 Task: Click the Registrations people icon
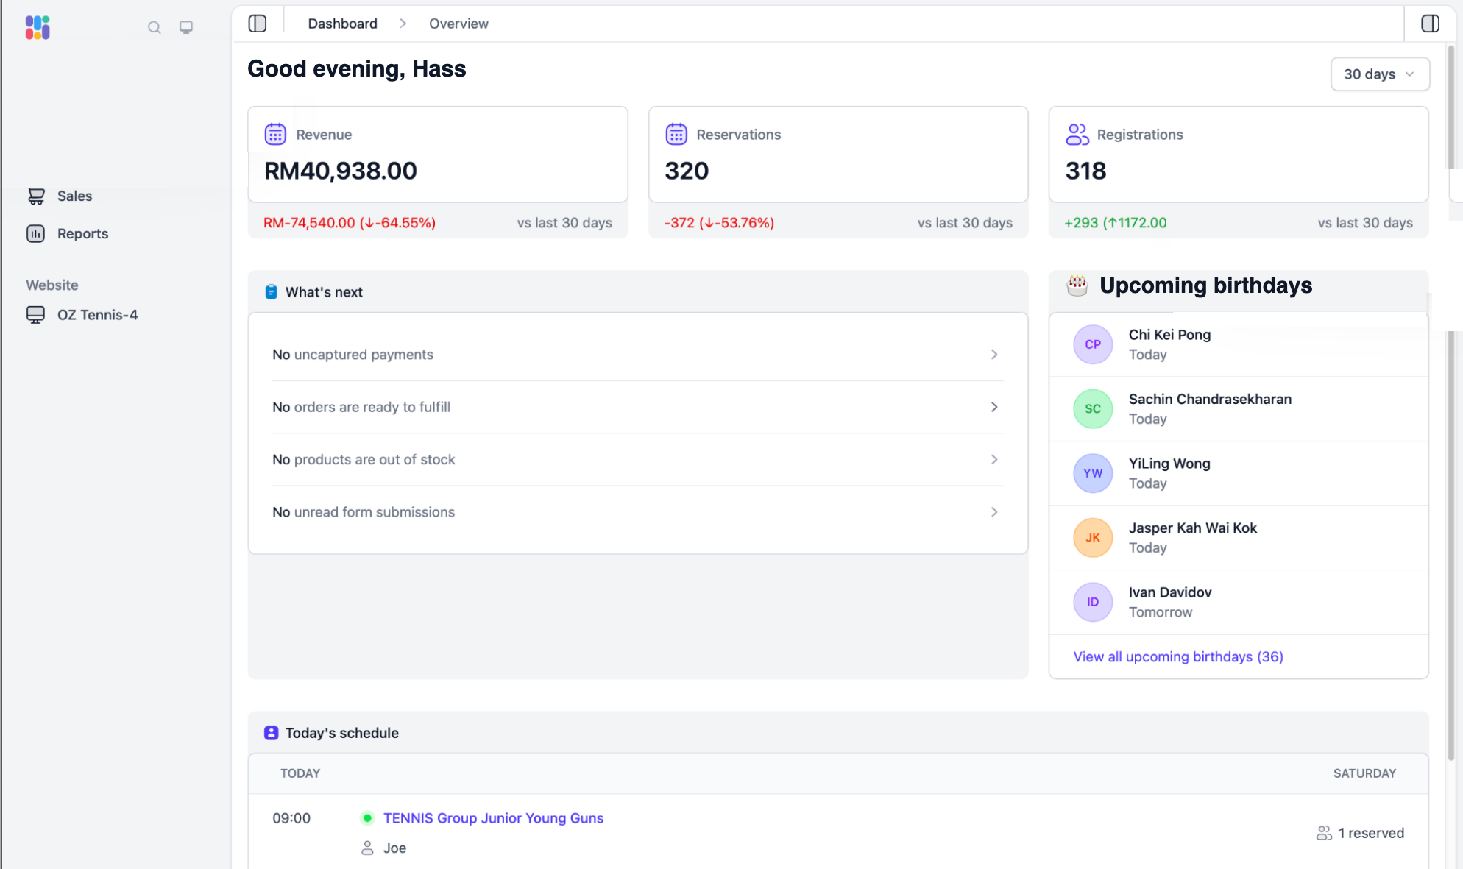click(1077, 134)
